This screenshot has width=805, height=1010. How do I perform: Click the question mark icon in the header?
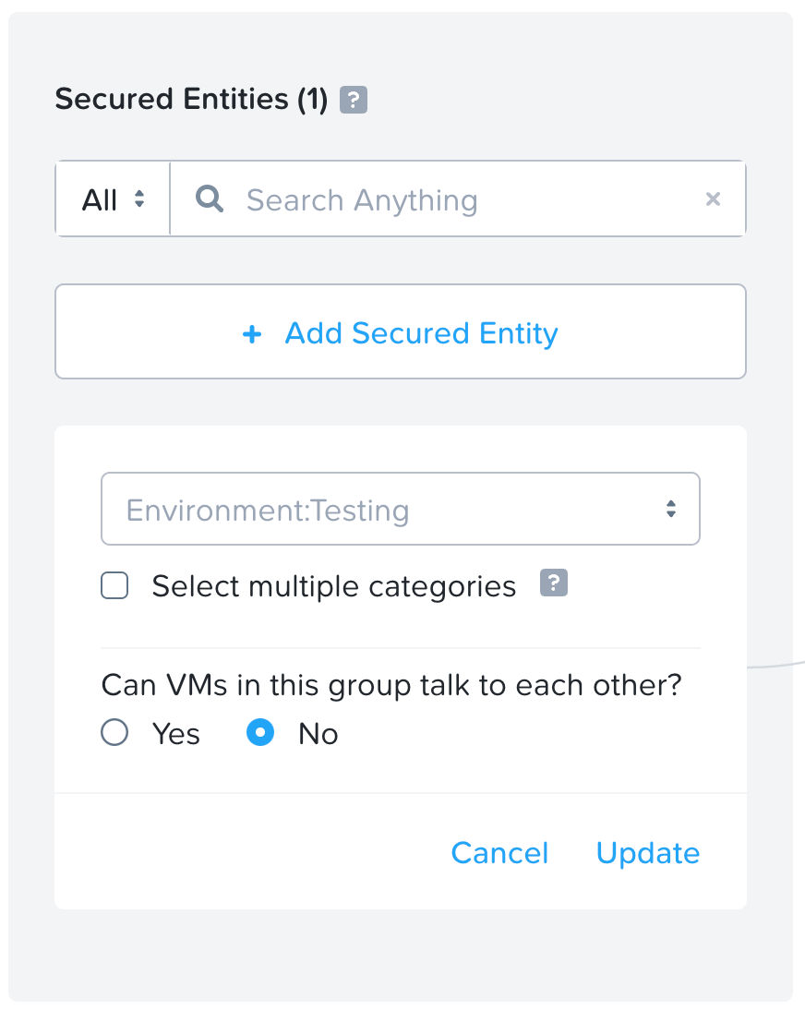[354, 98]
